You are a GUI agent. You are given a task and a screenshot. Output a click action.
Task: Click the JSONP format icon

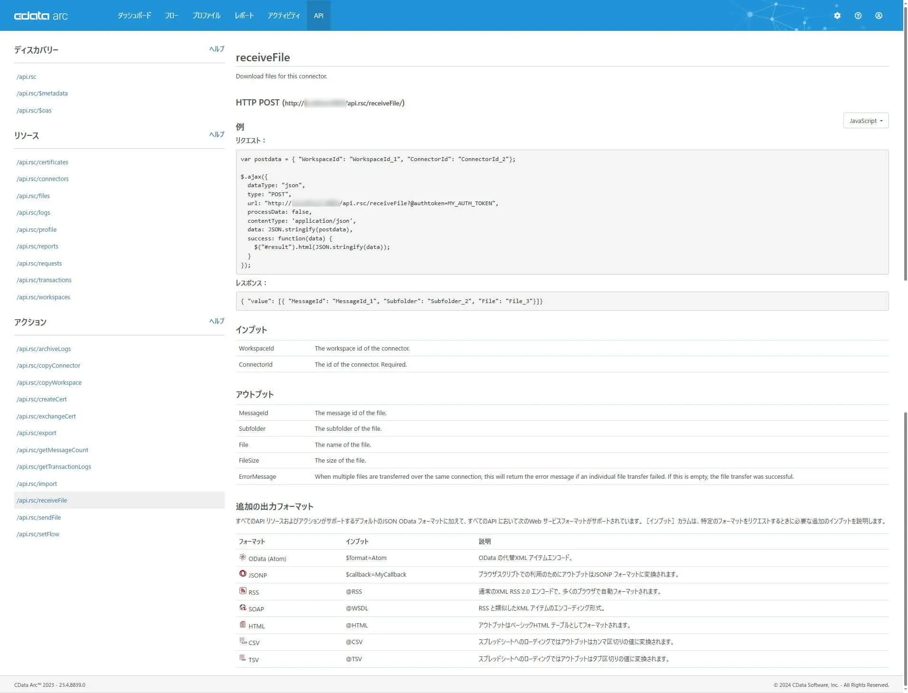coord(243,574)
